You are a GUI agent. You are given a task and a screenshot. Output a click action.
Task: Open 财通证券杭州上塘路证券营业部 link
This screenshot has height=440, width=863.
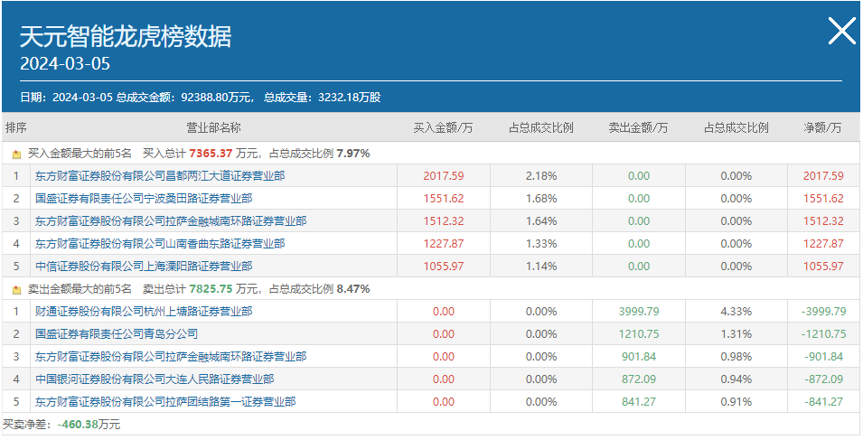tap(144, 312)
